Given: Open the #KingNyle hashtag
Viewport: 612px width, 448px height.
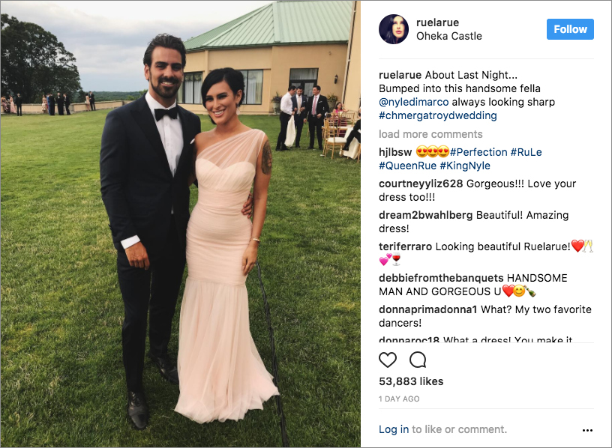Looking at the screenshot, I should coord(465,166).
